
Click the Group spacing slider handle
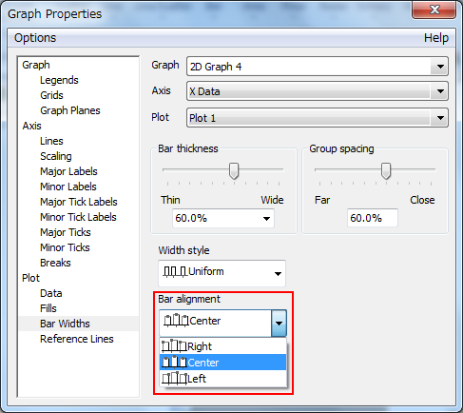tap(386, 171)
